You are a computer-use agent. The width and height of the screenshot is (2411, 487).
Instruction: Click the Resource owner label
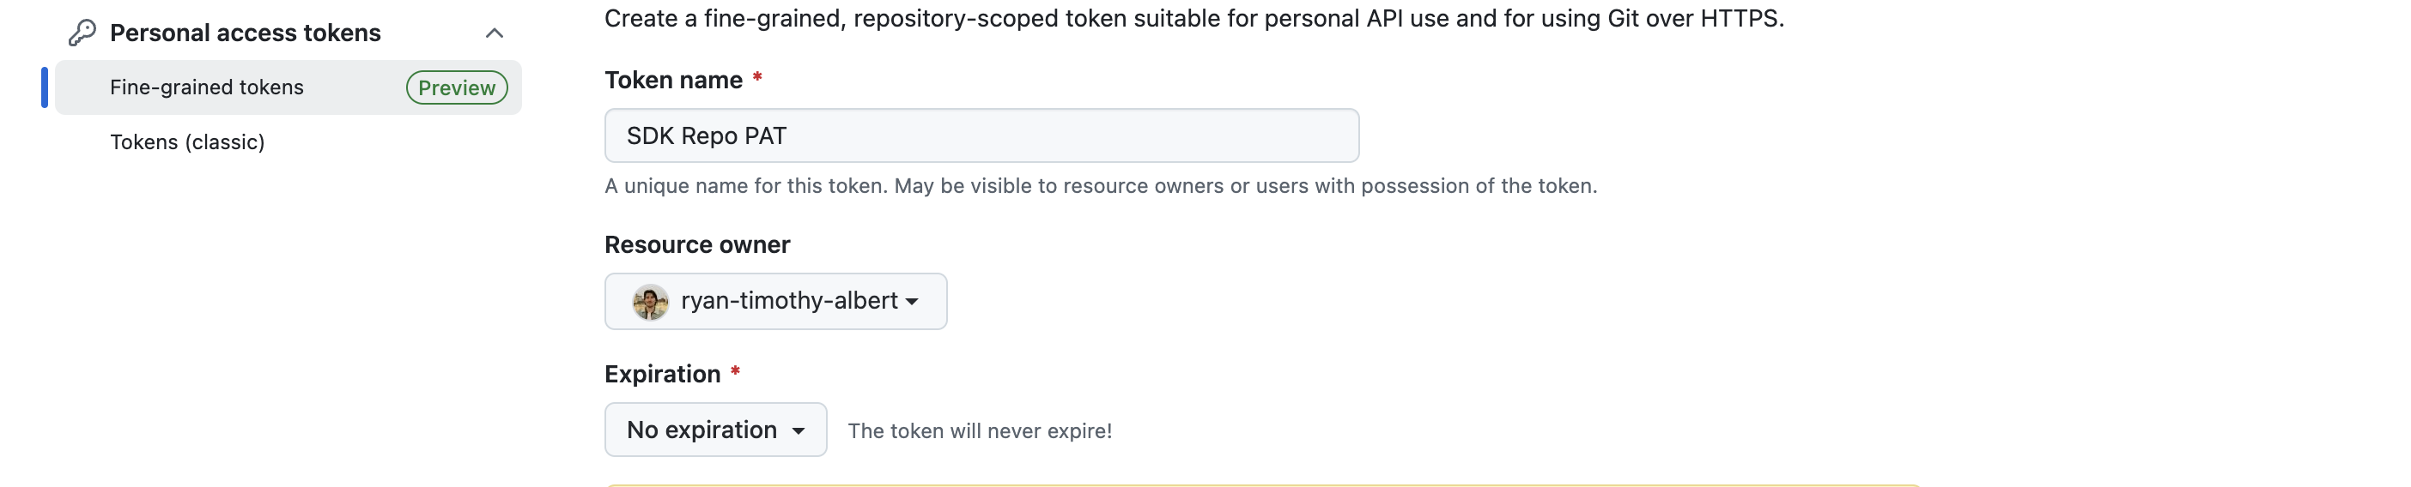(697, 245)
